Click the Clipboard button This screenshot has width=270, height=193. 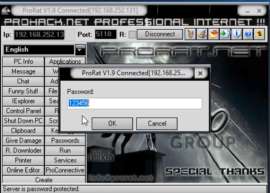[24, 131]
